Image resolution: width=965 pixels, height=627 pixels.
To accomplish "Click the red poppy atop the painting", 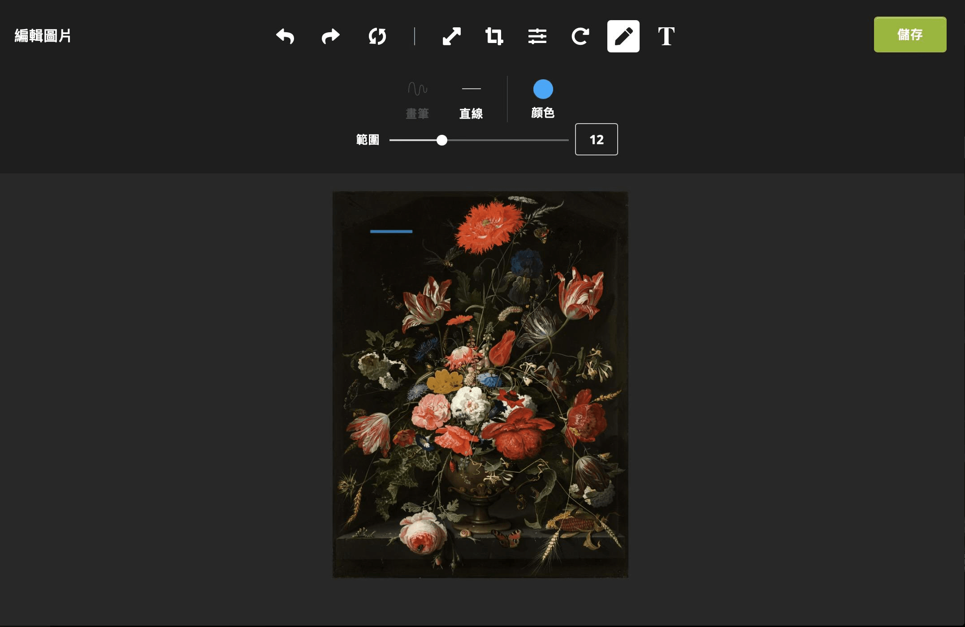I will 489,226.
